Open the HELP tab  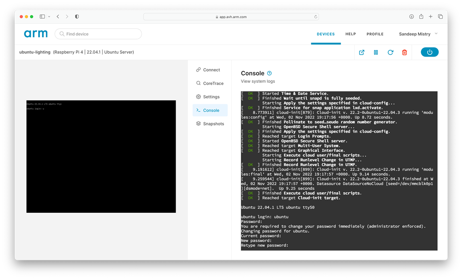(x=351, y=34)
